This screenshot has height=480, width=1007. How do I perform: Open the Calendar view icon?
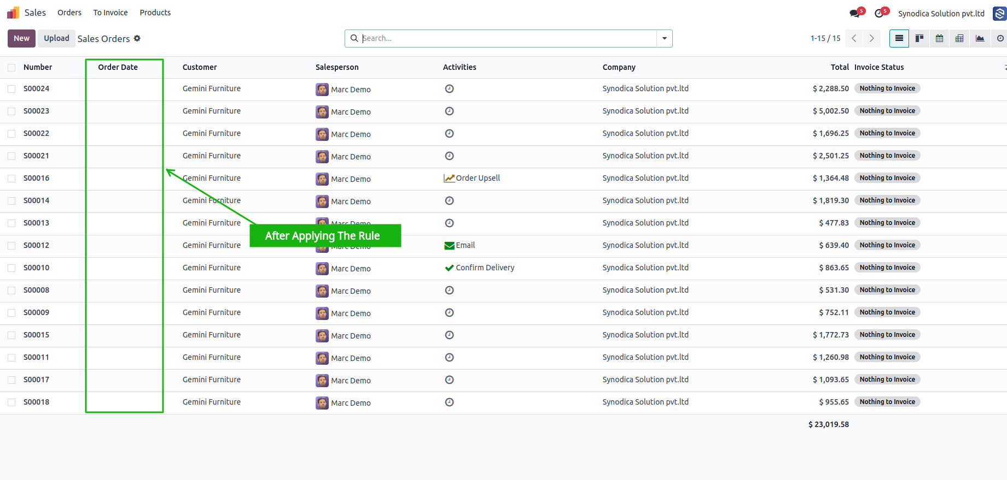[939, 38]
